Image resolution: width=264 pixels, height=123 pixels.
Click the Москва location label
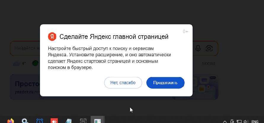tap(209, 64)
